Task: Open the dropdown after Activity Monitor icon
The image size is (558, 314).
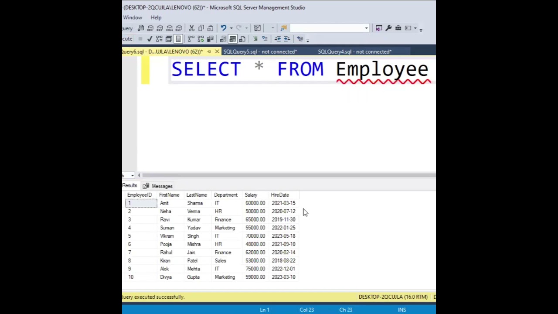Action: pyautogui.click(x=272, y=28)
